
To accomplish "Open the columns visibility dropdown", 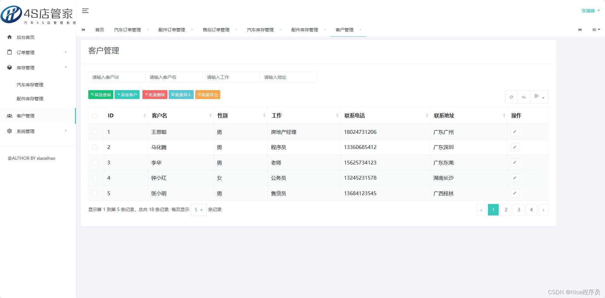I will click(x=540, y=97).
